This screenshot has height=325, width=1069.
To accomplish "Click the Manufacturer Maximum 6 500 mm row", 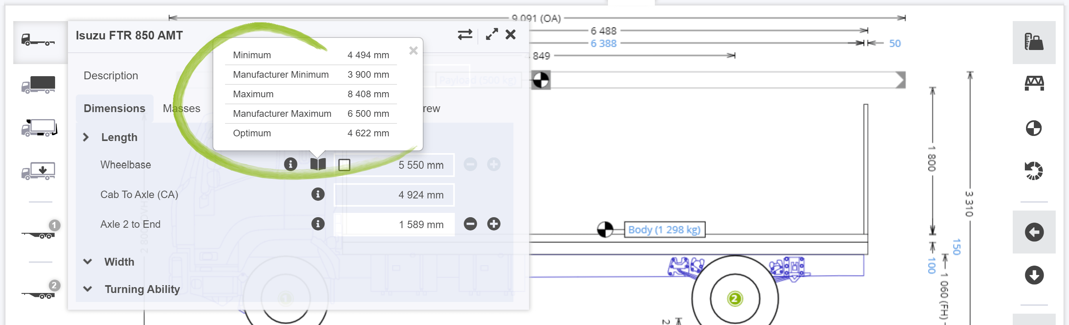I will point(311,113).
